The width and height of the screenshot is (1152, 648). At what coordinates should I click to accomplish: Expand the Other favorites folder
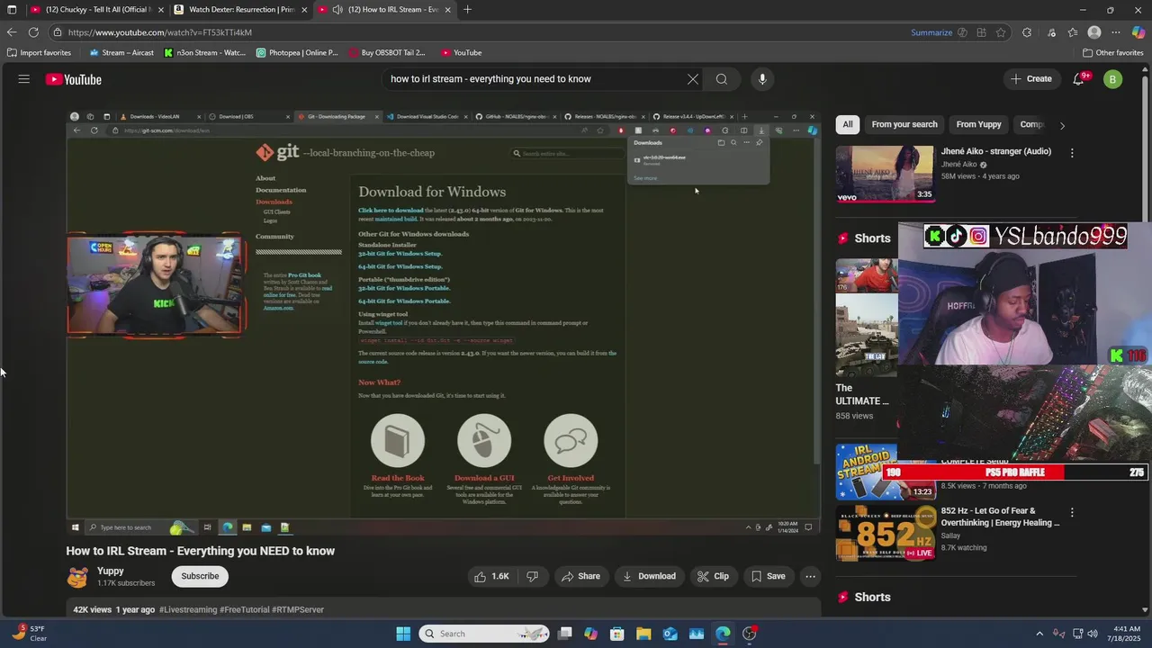pos(1113,53)
